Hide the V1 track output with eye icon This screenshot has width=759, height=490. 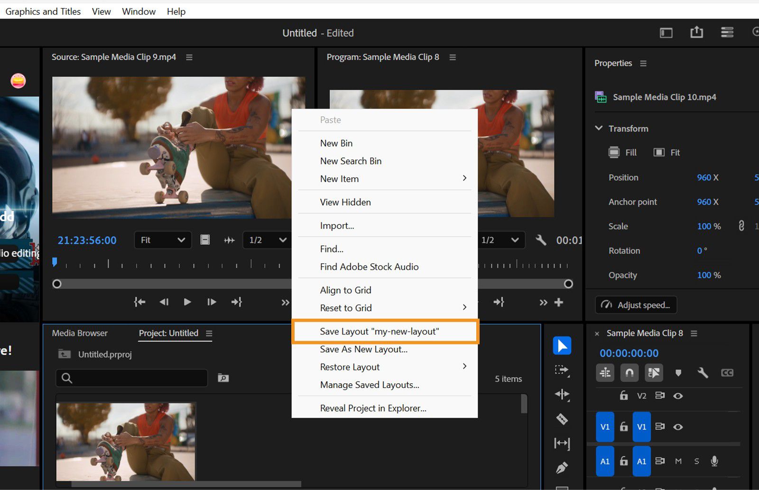(678, 427)
